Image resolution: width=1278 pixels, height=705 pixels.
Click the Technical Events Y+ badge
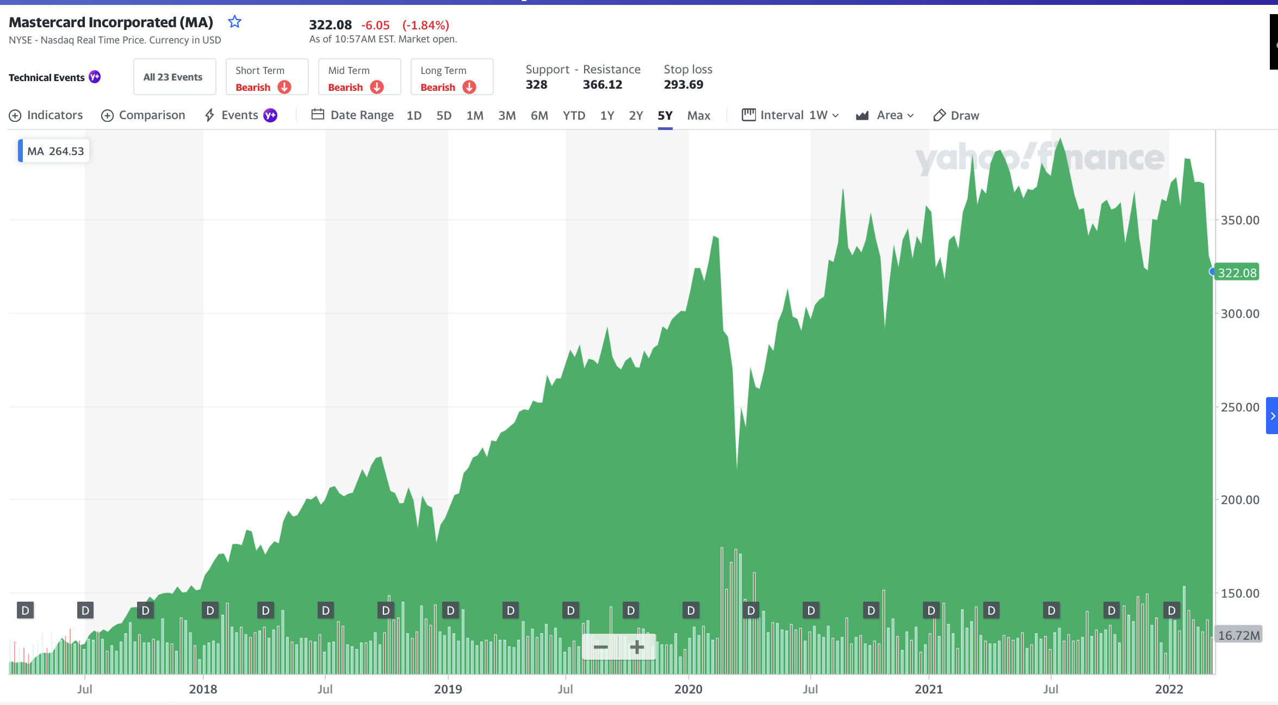pyautogui.click(x=95, y=77)
